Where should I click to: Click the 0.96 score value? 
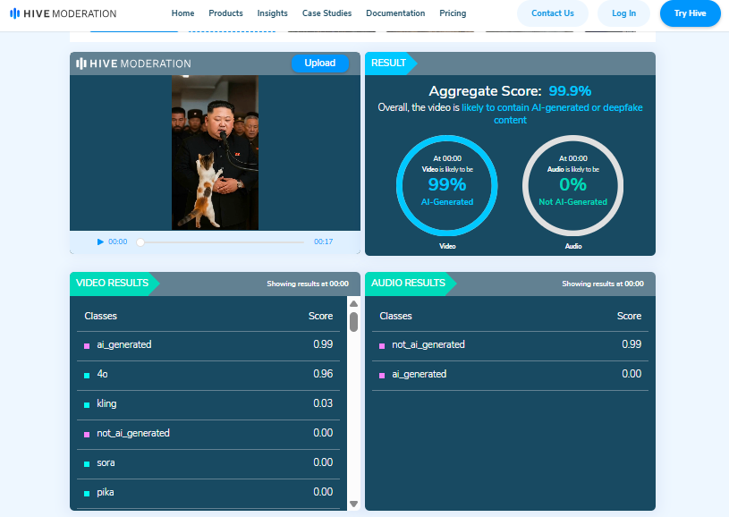coord(323,374)
